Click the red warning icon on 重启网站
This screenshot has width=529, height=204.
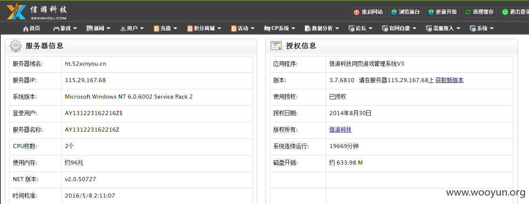(x=357, y=12)
